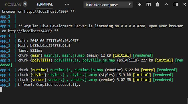Select the TERMINAL tab

(45, 4)
